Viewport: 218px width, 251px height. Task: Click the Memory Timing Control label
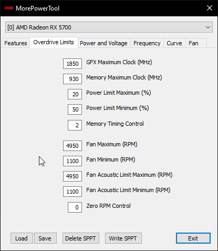pos(115,124)
